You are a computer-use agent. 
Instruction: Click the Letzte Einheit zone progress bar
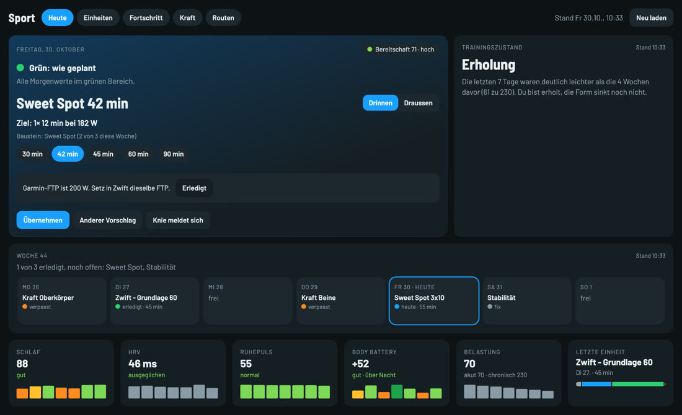tap(621, 384)
